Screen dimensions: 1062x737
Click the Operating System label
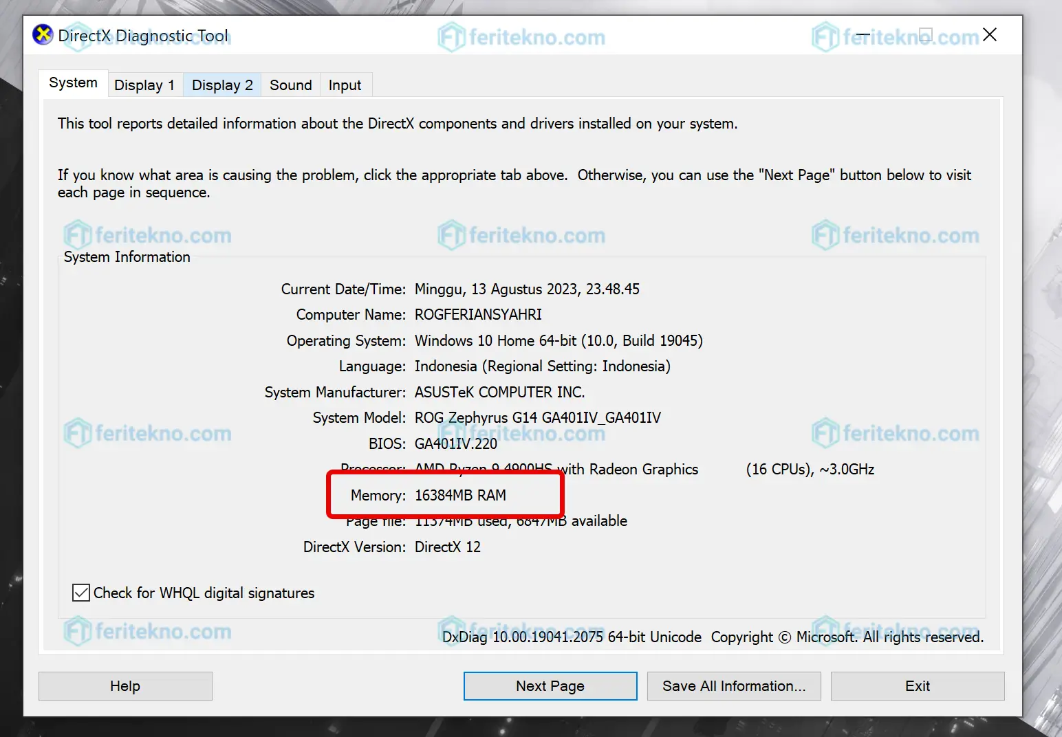(346, 341)
